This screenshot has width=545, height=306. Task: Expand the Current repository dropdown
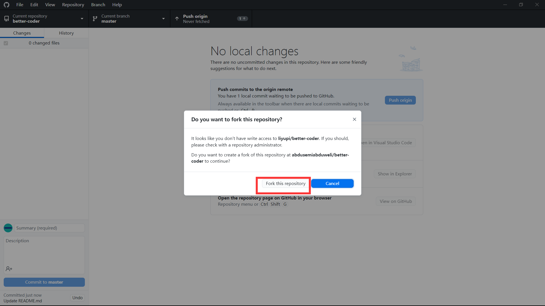(x=44, y=19)
